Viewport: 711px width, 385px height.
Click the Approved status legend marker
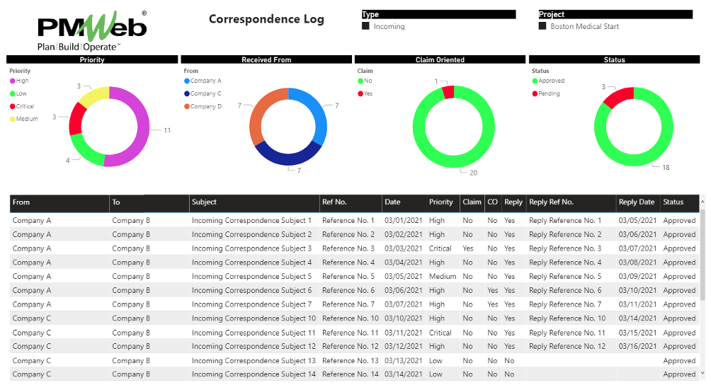click(535, 81)
